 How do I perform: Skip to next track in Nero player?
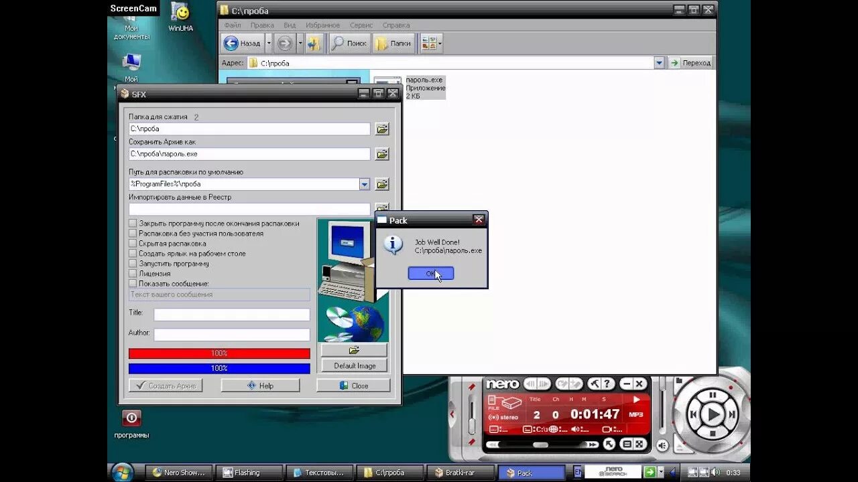pos(733,415)
